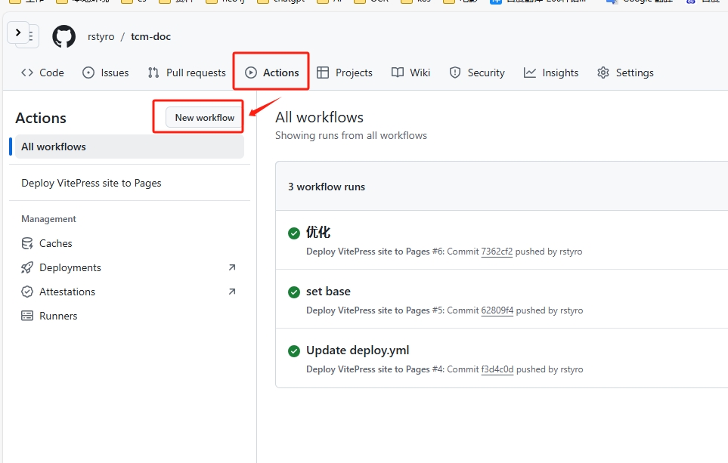View the Insights tab

[551, 73]
